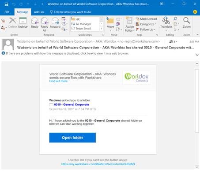Open the File tab

(7, 12)
